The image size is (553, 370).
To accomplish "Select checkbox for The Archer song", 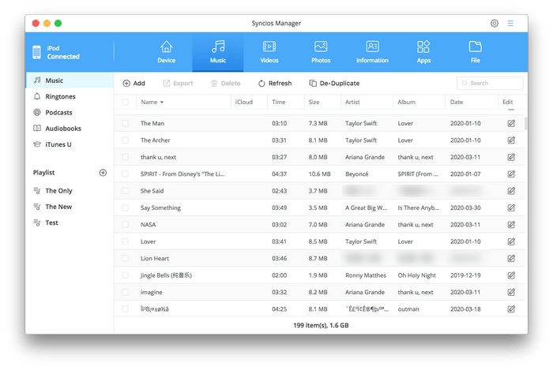I will click(125, 140).
